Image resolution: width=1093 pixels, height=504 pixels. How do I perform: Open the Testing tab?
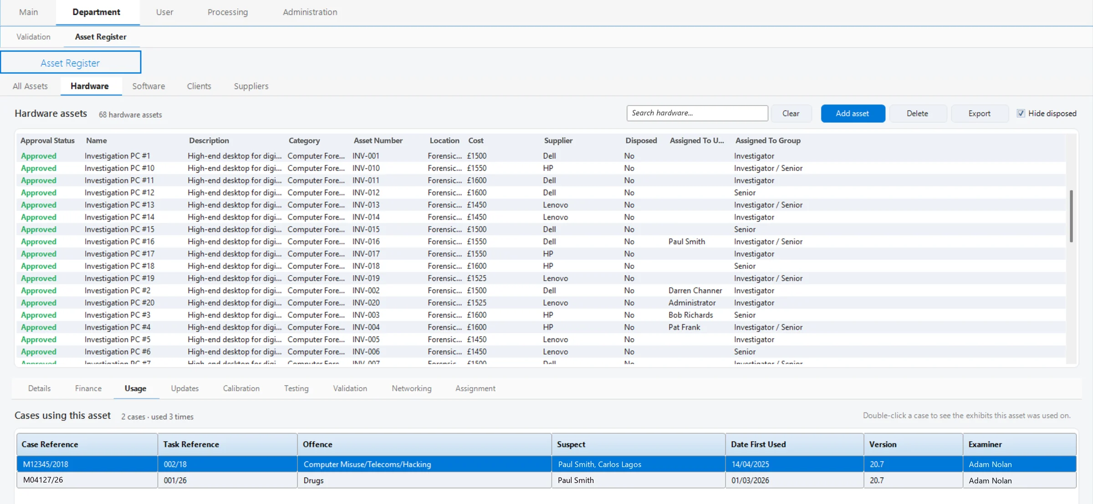click(296, 388)
